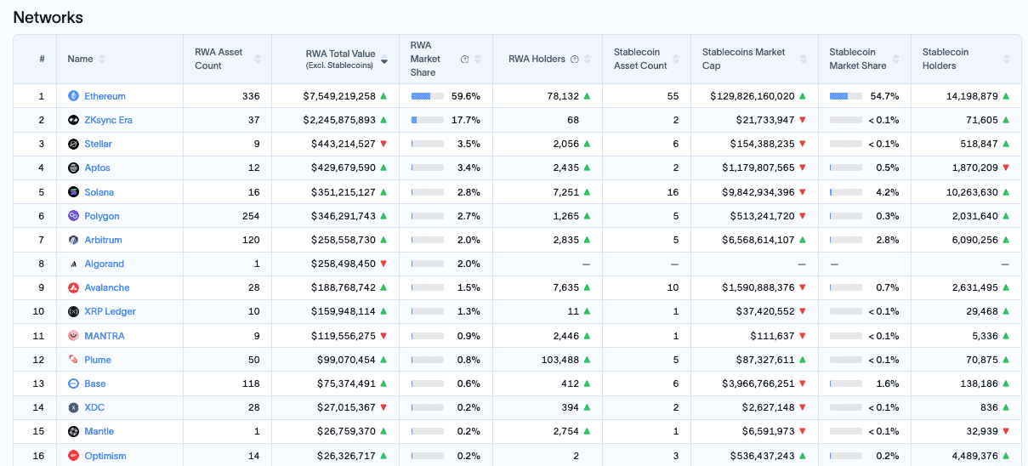Click Algorand RWA value $258,498,450
Screen dimensions: 1028x466
[x=344, y=264]
